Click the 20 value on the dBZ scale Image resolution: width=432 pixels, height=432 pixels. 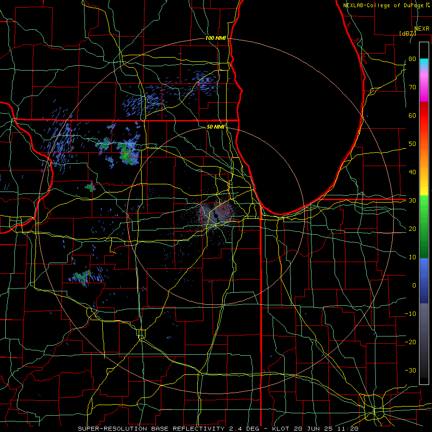click(x=412, y=228)
